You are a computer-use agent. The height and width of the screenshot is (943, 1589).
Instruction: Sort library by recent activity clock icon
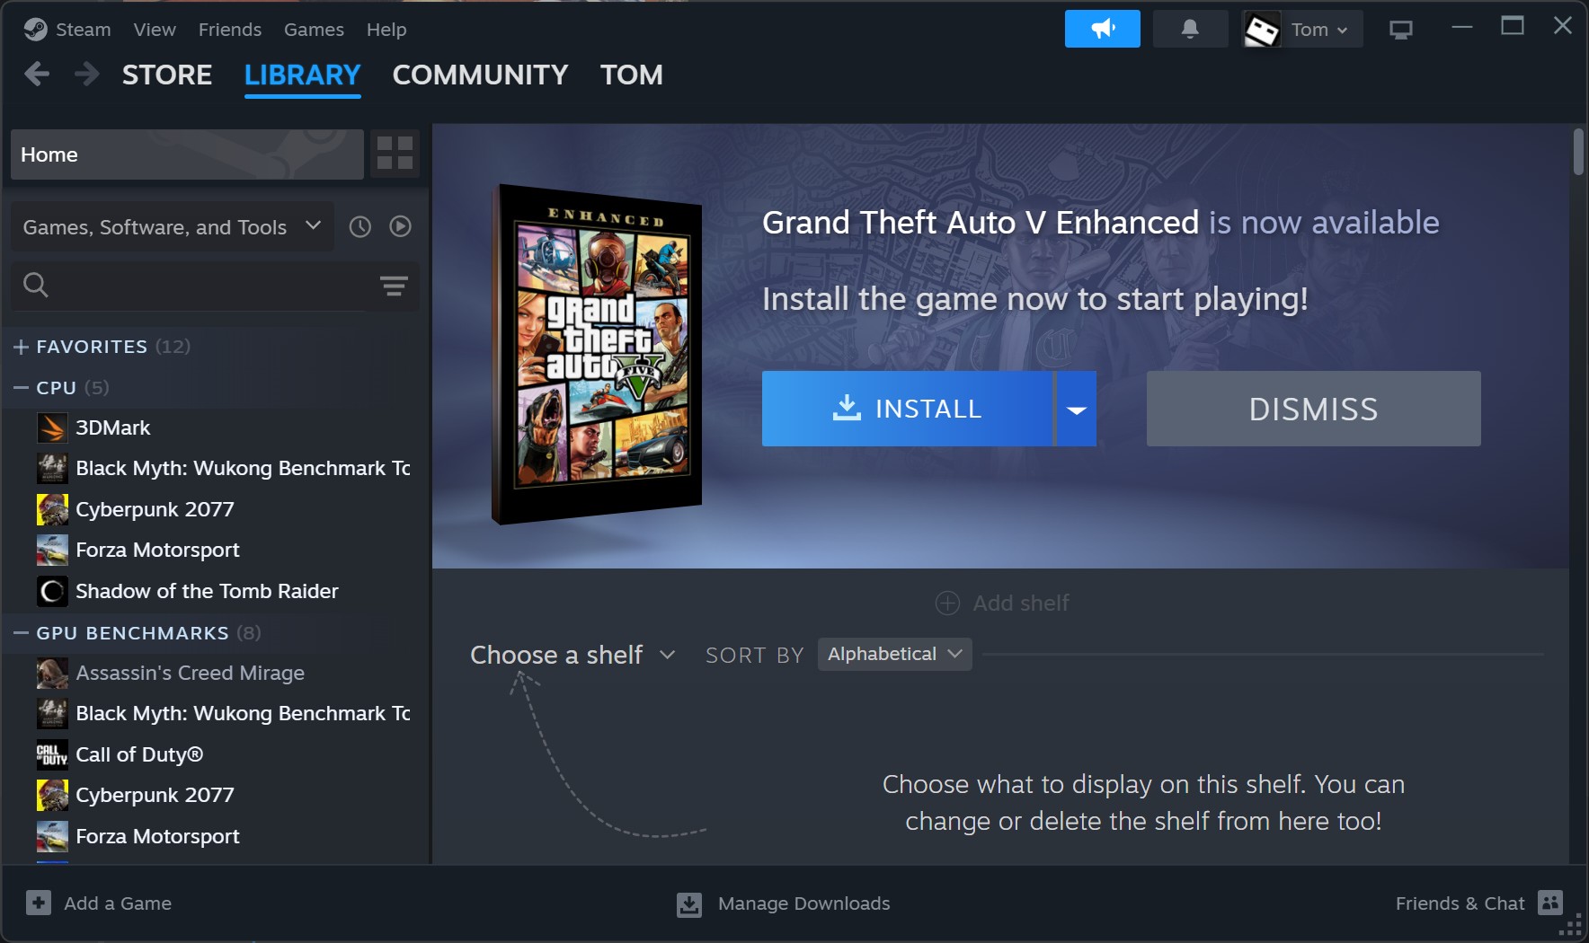coord(360,226)
